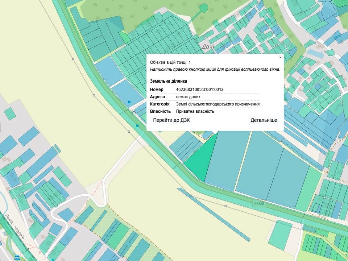Click the 'Перейти до ДЗК' button
This screenshot has height=261, width=348.
[171, 120]
